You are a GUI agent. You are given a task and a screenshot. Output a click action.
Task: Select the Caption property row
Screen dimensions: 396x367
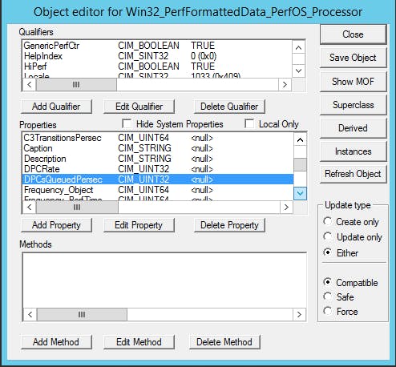[158, 148]
